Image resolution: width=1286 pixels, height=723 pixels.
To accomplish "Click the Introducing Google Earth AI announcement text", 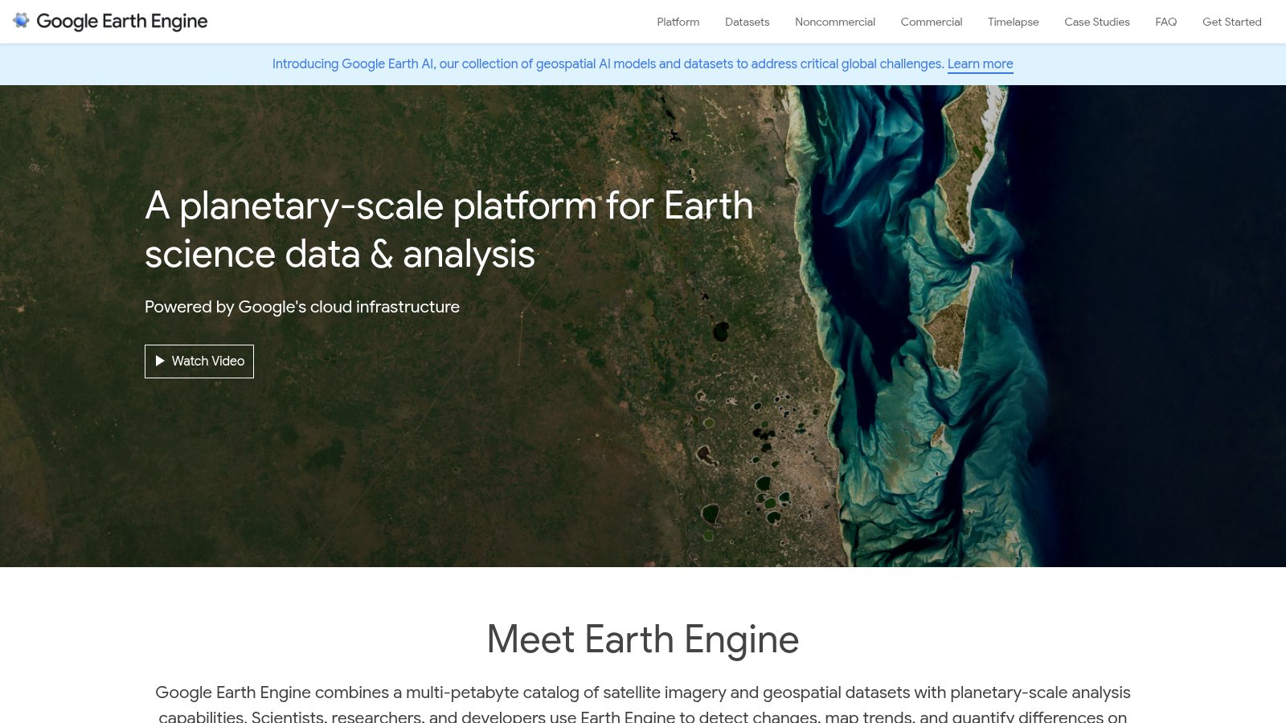I will click(608, 64).
